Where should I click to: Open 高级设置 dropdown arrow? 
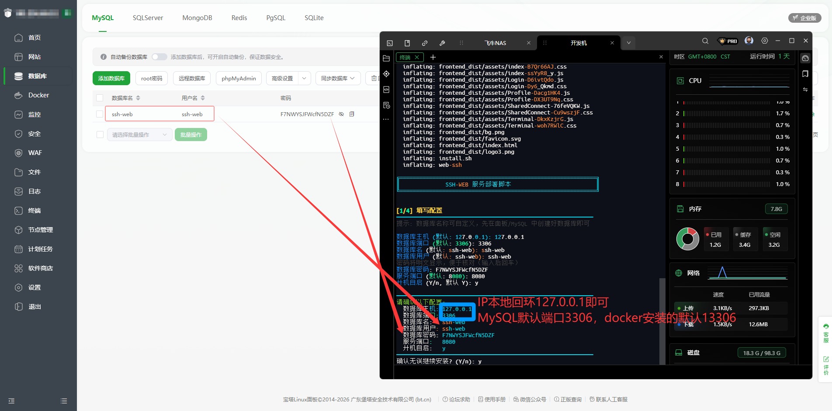pos(305,78)
